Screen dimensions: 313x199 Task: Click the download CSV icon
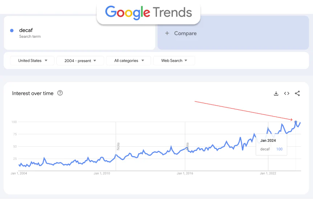pyautogui.click(x=276, y=93)
